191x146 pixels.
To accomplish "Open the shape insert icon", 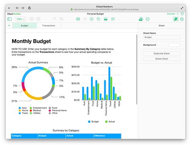I will tap(98, 19).
